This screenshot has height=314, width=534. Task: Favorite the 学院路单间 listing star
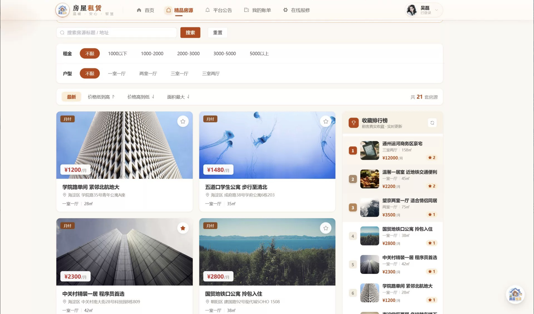(183, 121)
